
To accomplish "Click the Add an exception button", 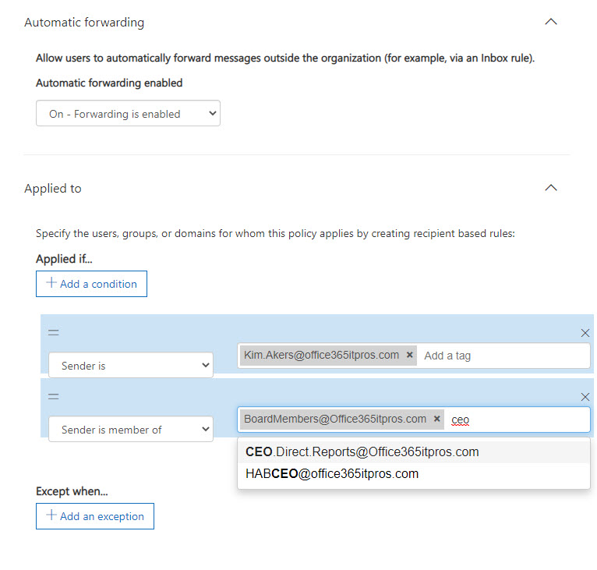I will (x=95, y=516).
